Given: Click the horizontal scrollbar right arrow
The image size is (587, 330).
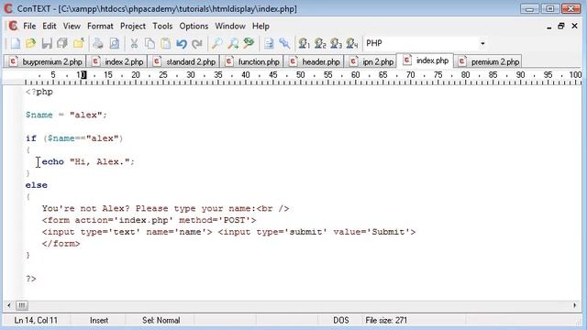Looking at the screenshot, I should click(575, 305).
